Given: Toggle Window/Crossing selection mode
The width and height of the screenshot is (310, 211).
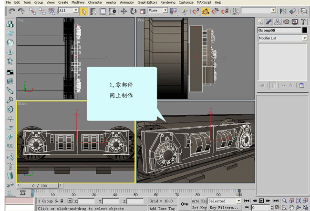Looking at the screenshot, I should tap(113, 11).
